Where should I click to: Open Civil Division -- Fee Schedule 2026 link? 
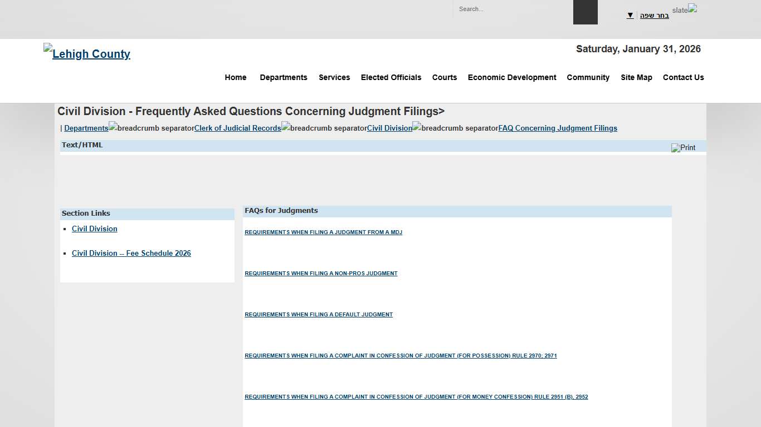click(131, 253)
